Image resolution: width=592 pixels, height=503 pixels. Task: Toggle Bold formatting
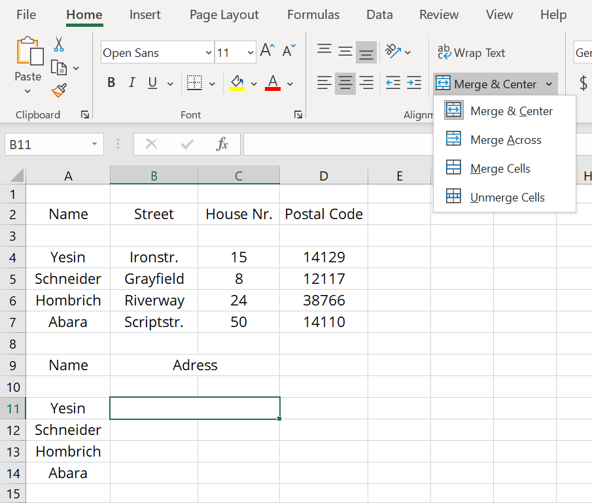111,83
